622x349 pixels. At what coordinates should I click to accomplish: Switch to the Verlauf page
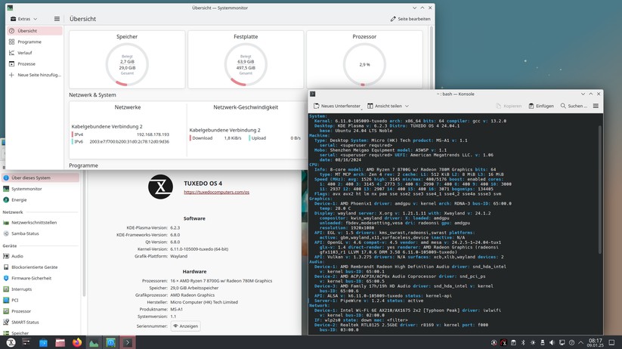35,53
